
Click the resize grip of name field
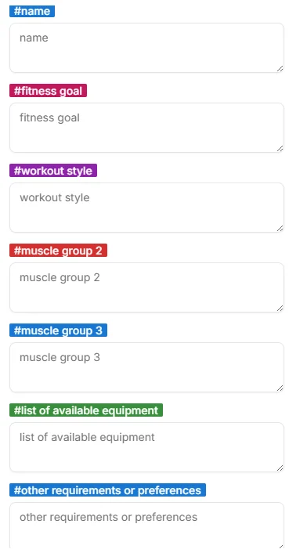[x=280, y=69]
